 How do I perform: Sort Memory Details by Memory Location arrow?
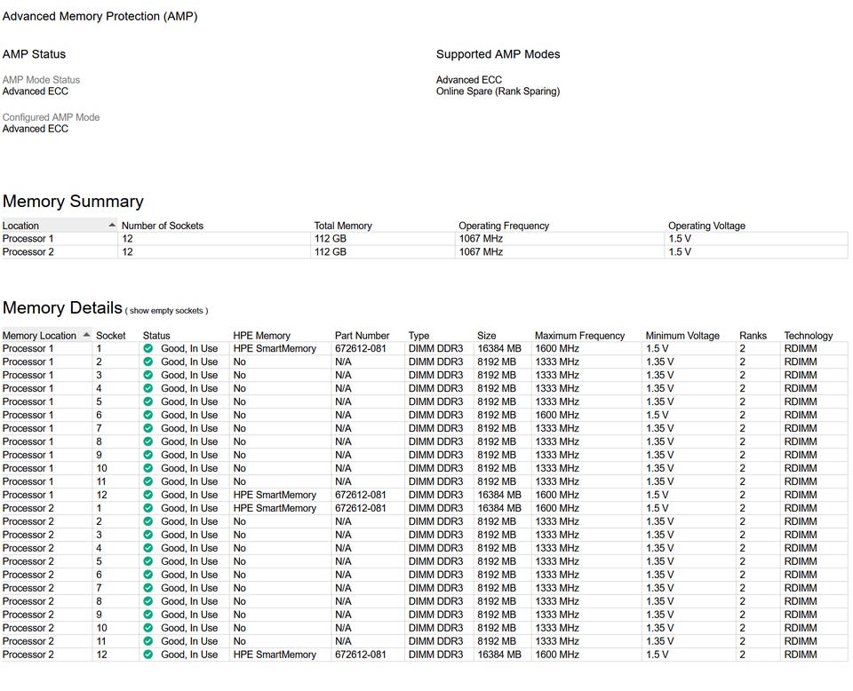tap(86, 336)
